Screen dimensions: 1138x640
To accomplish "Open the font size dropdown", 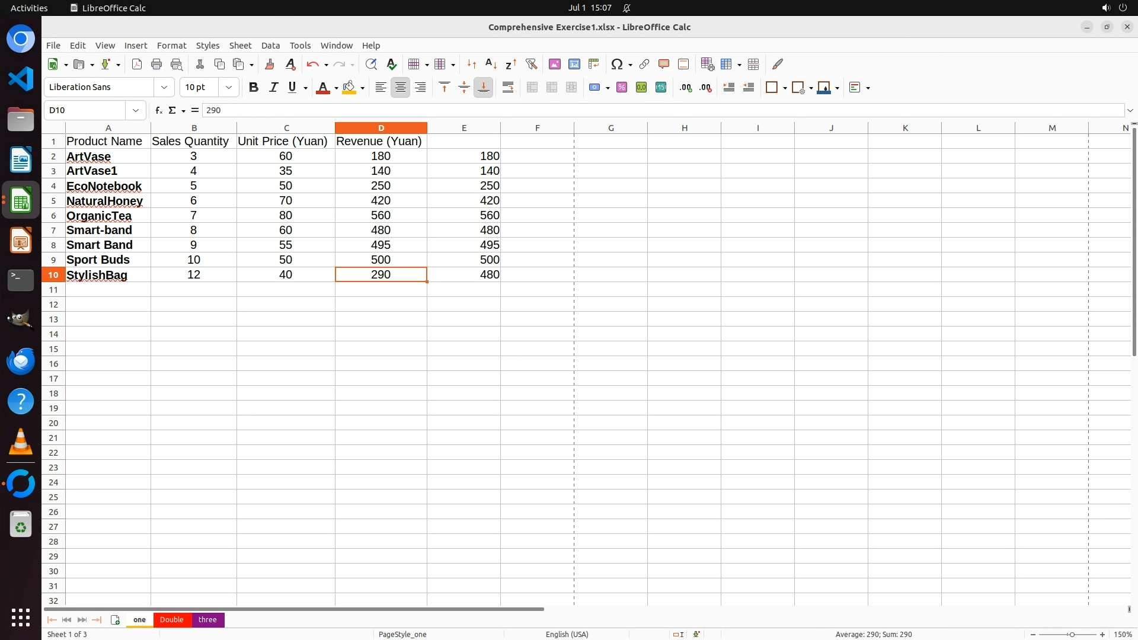I will 229,87.
